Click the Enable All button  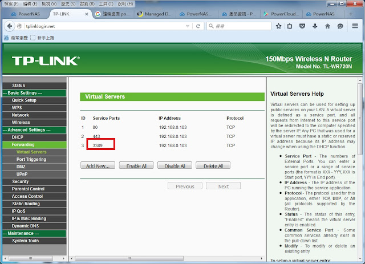136,165
